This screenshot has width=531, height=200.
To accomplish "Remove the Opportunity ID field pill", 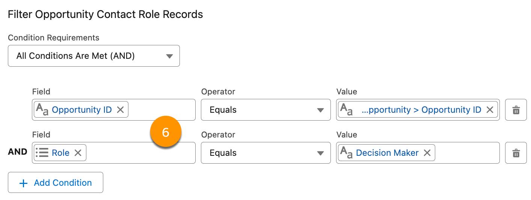I will [120, 110].
